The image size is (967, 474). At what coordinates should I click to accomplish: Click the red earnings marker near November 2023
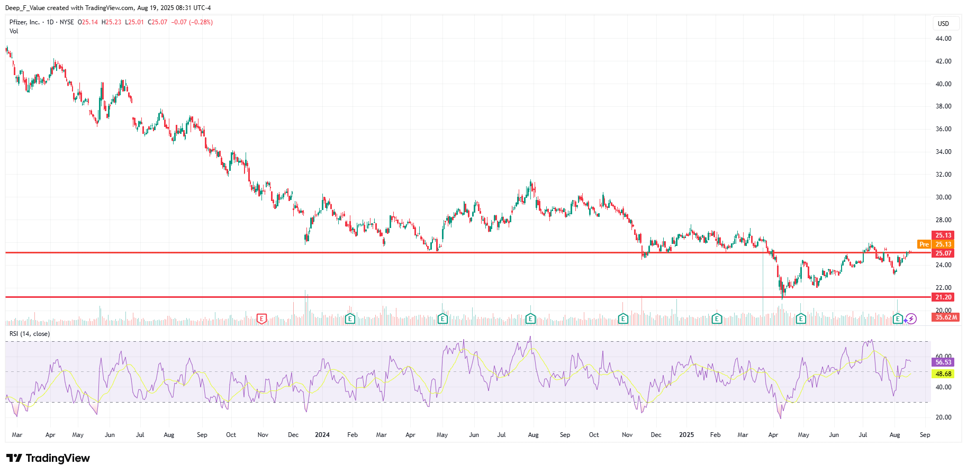pos(261,318)
